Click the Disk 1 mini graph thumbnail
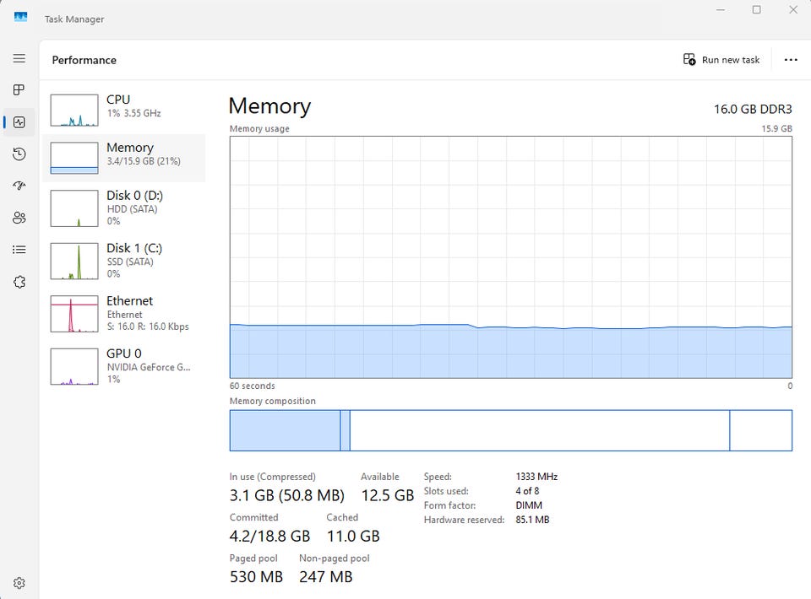The width and height of the screenshot is (811, 599). (x=74, y=262)
